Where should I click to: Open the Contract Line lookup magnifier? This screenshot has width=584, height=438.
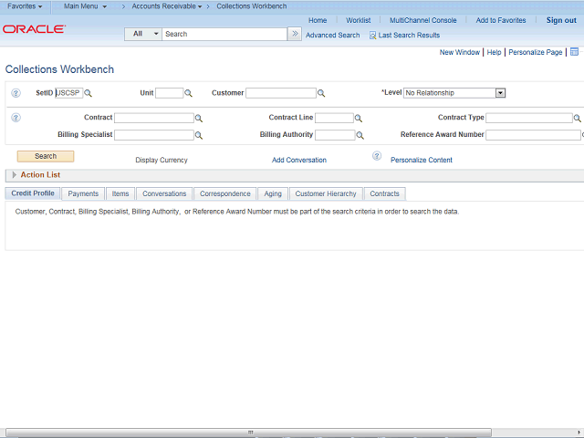359,119
